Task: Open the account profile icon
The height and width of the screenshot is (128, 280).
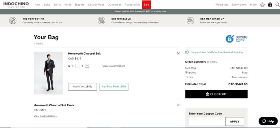Action: (x=262, y=5)
